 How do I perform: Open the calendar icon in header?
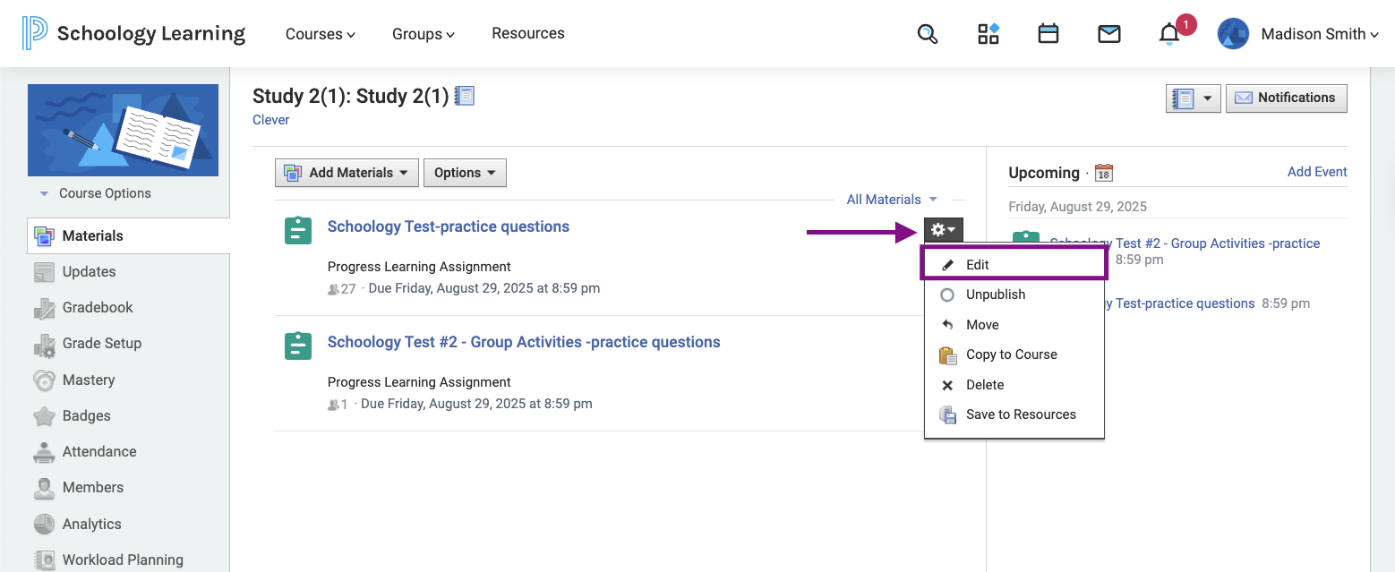[1048, 34]
